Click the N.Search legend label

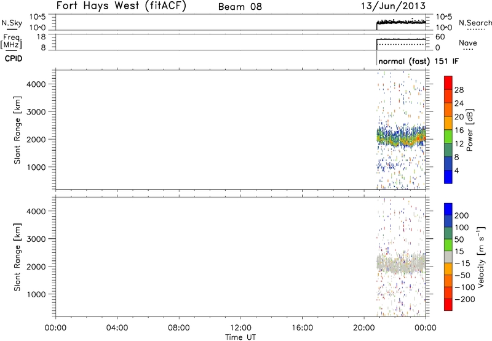pyautogui.click(x=475, y=23)
